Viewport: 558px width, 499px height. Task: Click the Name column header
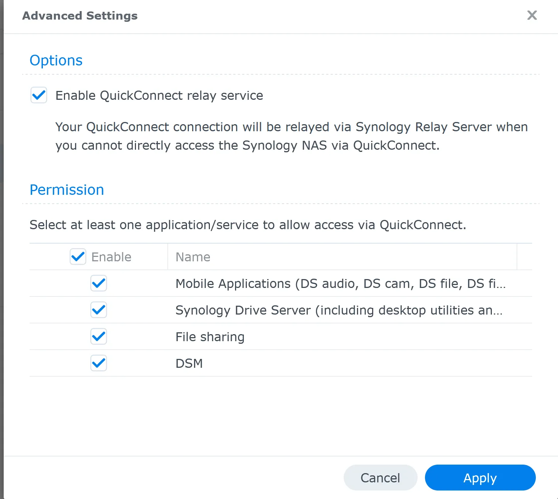pos(193,257)
